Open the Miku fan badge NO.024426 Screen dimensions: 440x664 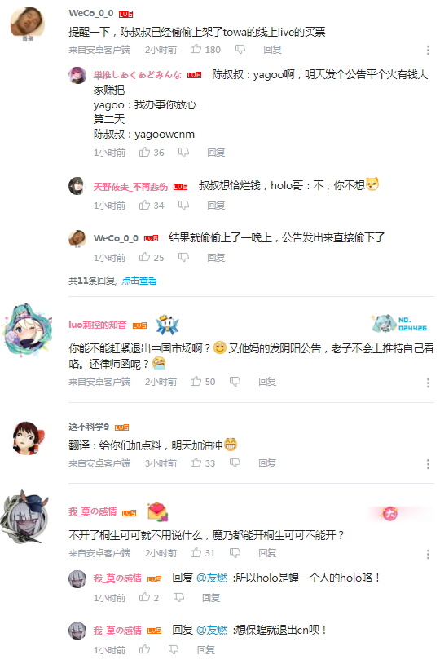[399, 324]
